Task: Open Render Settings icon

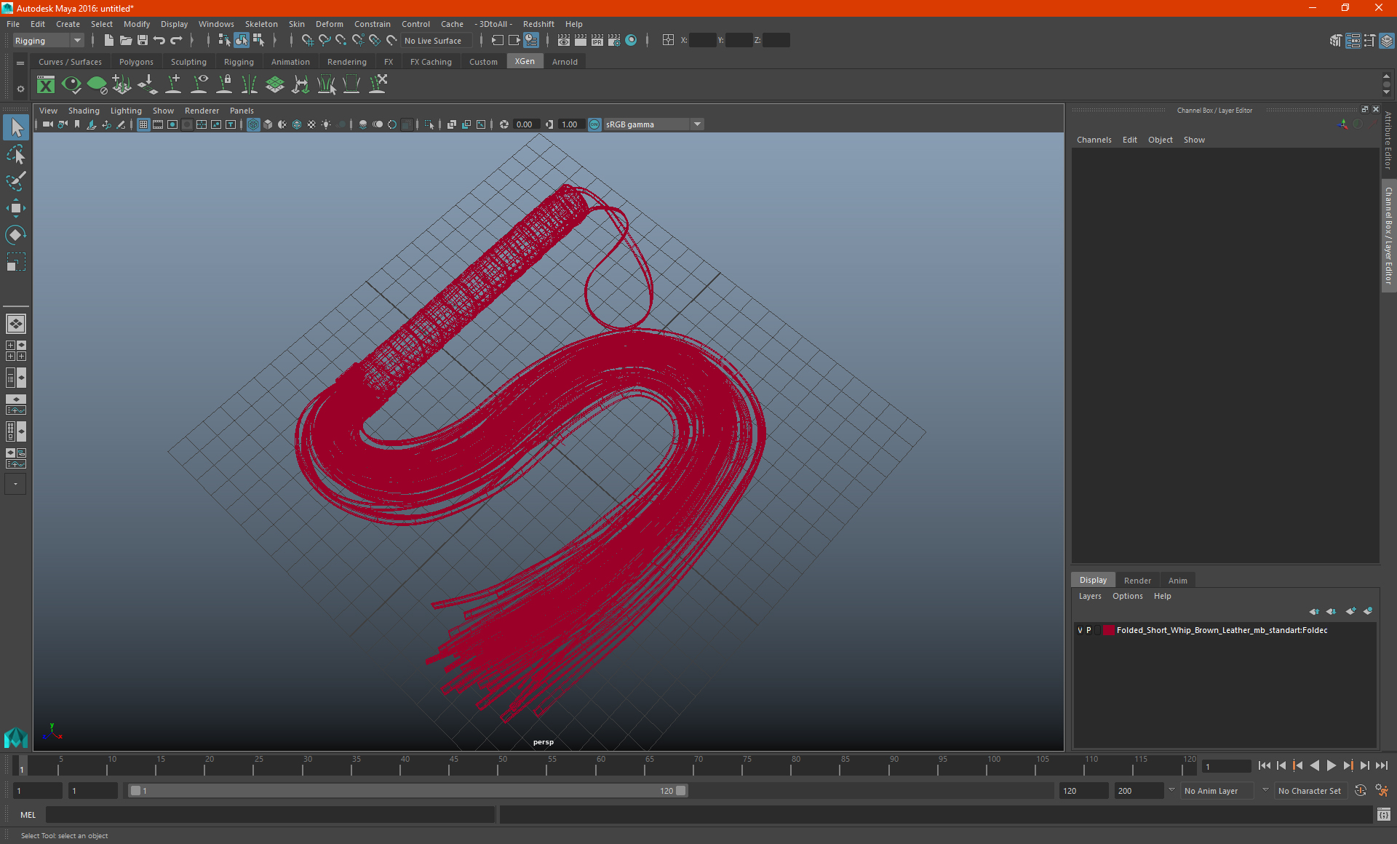Action: (613, 41)
